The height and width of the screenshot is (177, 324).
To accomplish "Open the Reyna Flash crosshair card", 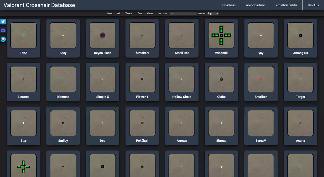I will coord(103,38).
